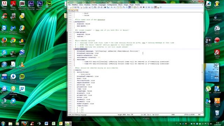Open the Plugin menu
The height and width of the screenshot is (126, 224).
pos(132,5)
